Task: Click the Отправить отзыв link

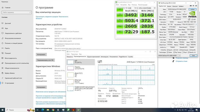Action: pos(181,61)
